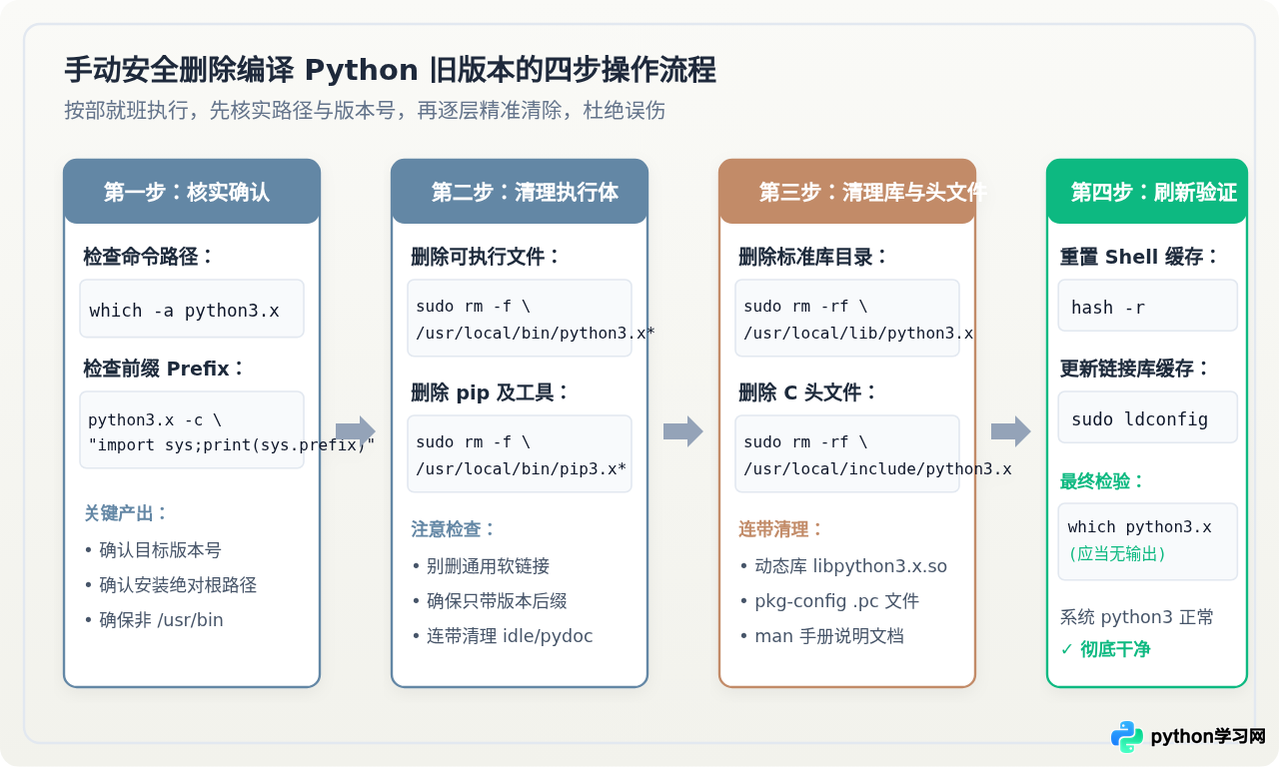1279x767 pixels.
Task: Click the "注意检查：" heading
Action: [x=455, y=529]
